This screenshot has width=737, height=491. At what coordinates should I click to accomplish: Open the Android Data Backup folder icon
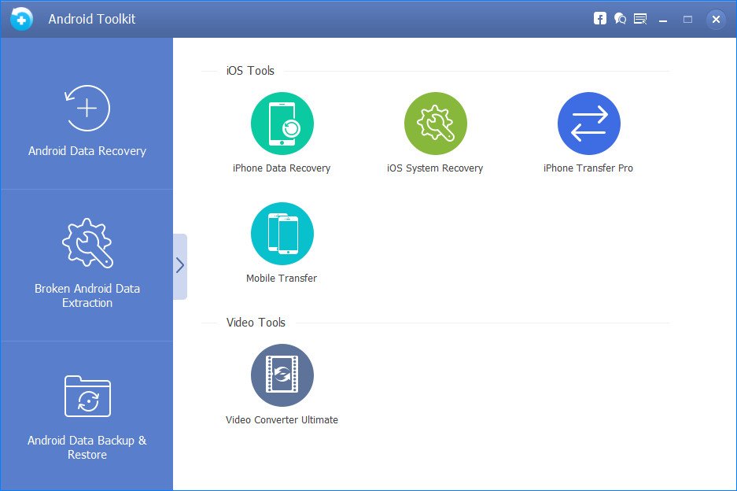pos(87,396)
